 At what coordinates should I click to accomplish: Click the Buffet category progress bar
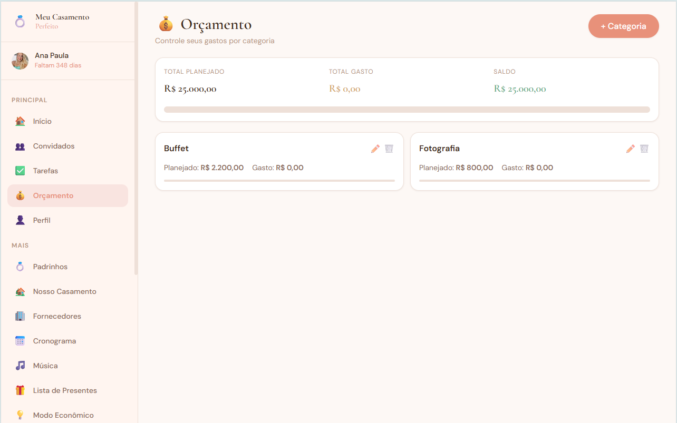tap(279, 181)
